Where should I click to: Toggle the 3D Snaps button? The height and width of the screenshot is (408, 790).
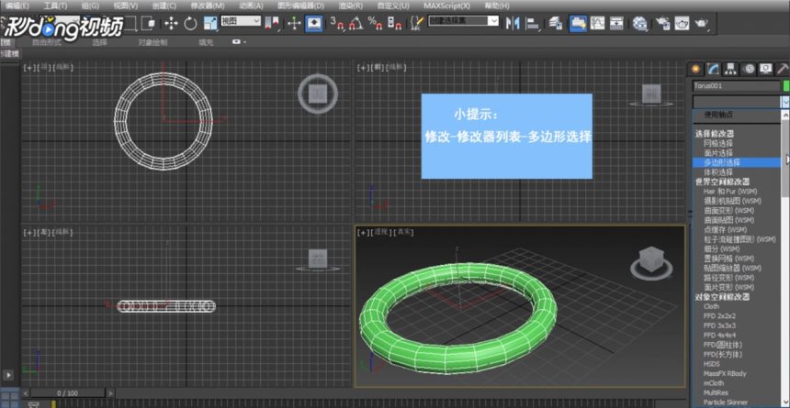(337, 23)
